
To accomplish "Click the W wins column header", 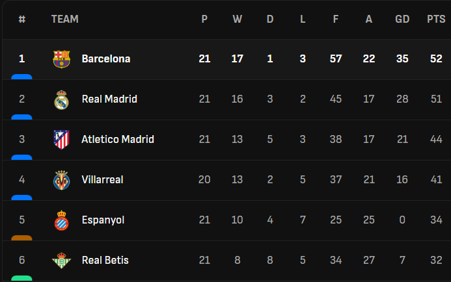I will [x=237, y=19].
